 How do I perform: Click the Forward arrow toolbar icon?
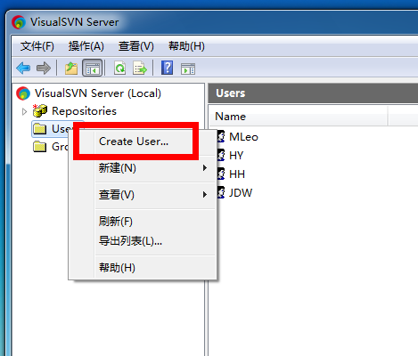pos(44,69)
